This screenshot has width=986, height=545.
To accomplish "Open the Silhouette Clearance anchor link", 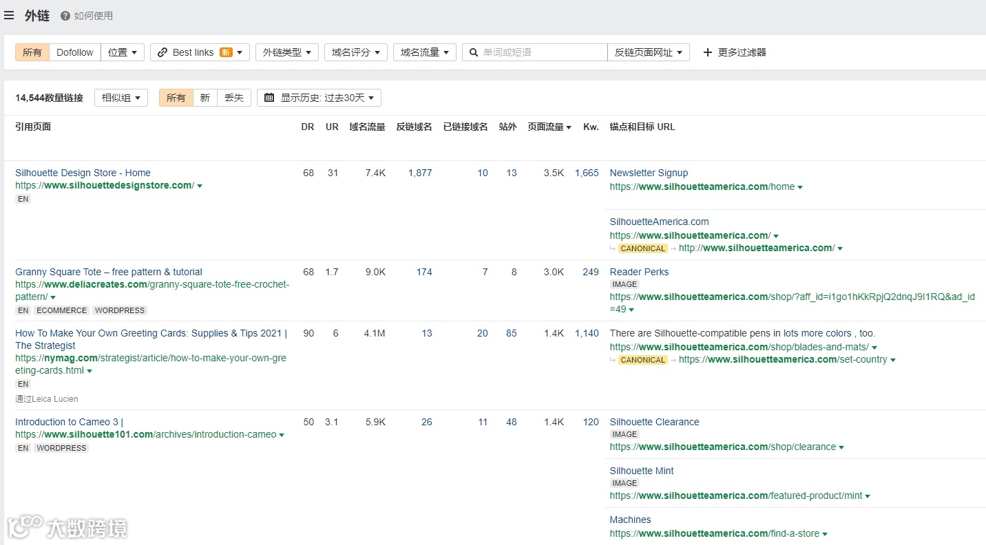I will pyautogui.click(x=654, y=422).
